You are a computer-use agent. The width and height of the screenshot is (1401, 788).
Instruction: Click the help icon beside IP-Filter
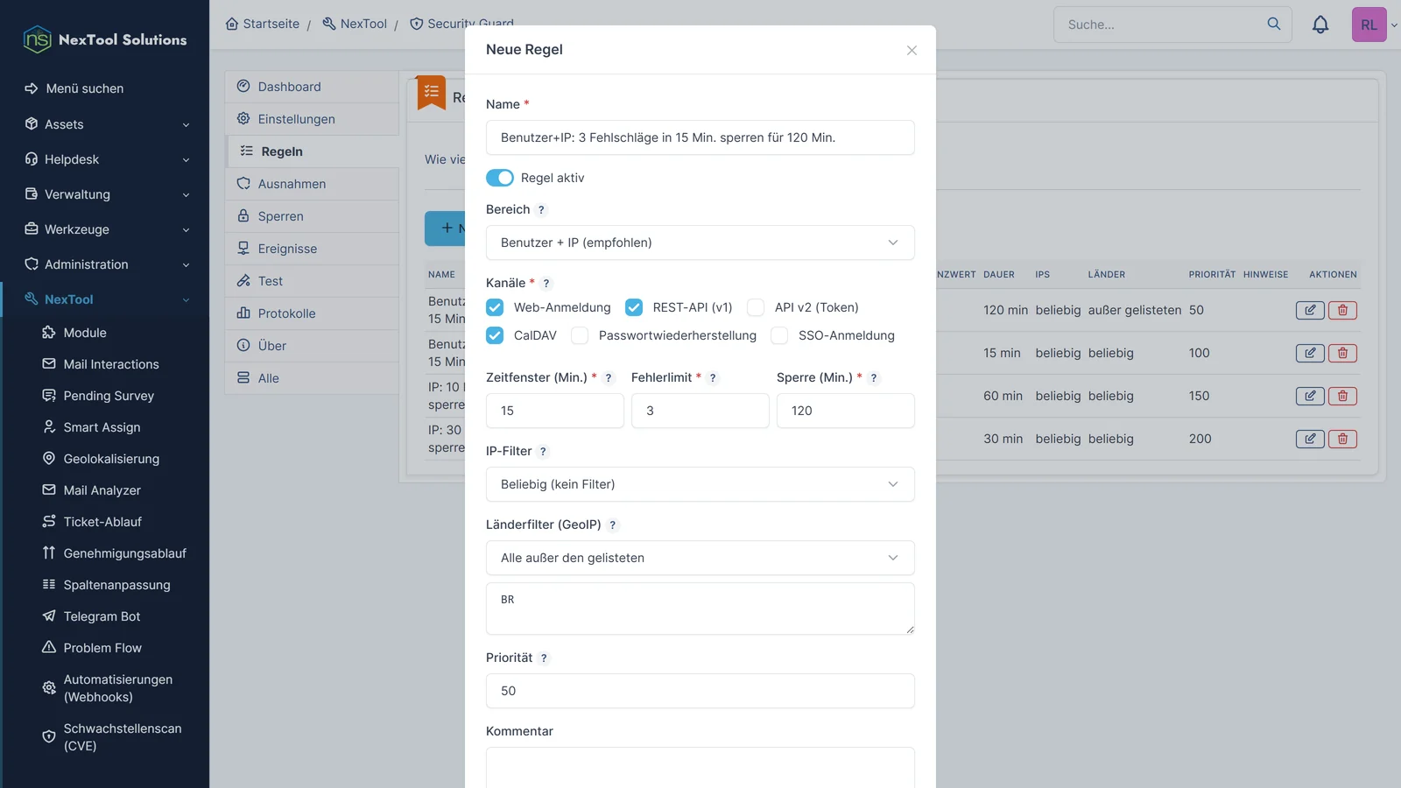pyautogui.click(x=543, y=452)
